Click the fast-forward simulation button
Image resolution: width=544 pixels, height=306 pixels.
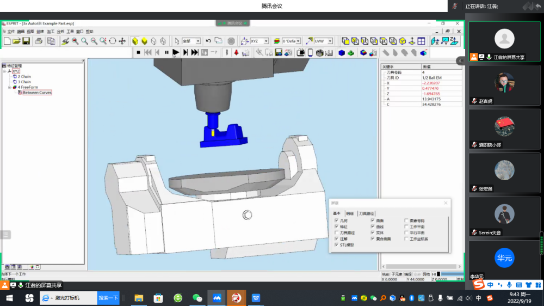coord(195,52)
